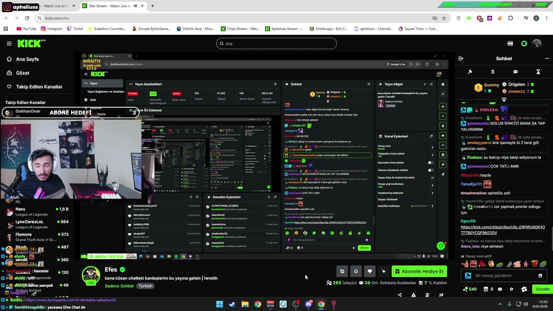Viewport: 553px width, 311px height.
Task: Open Chrome extensions puzzle icon
Action: (x=510, y=18)
